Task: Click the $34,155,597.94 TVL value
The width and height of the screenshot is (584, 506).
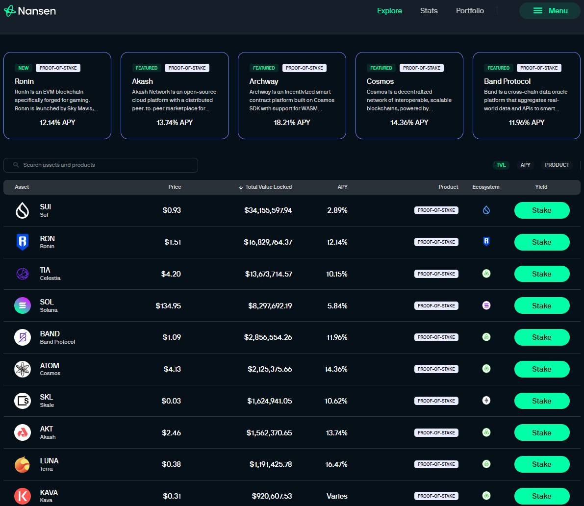Action: (x=268, y=210)
